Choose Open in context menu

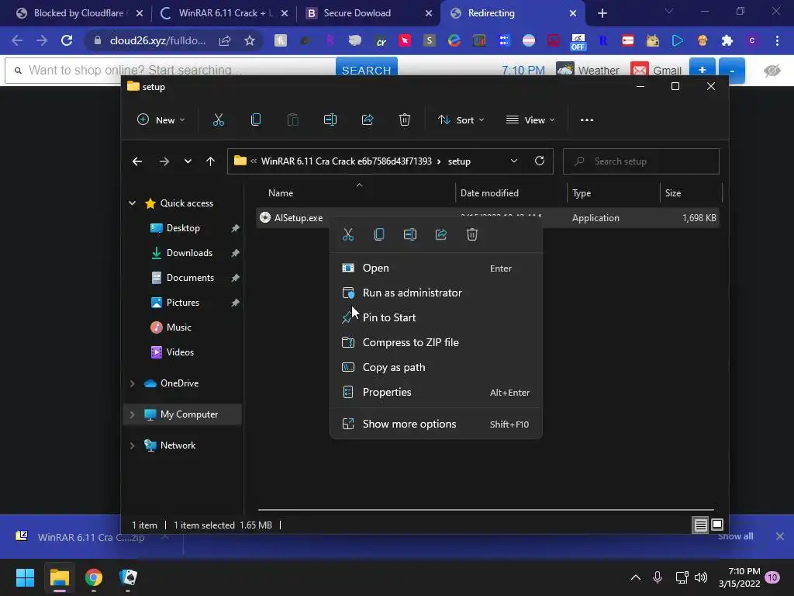click(x=436, y=268)
